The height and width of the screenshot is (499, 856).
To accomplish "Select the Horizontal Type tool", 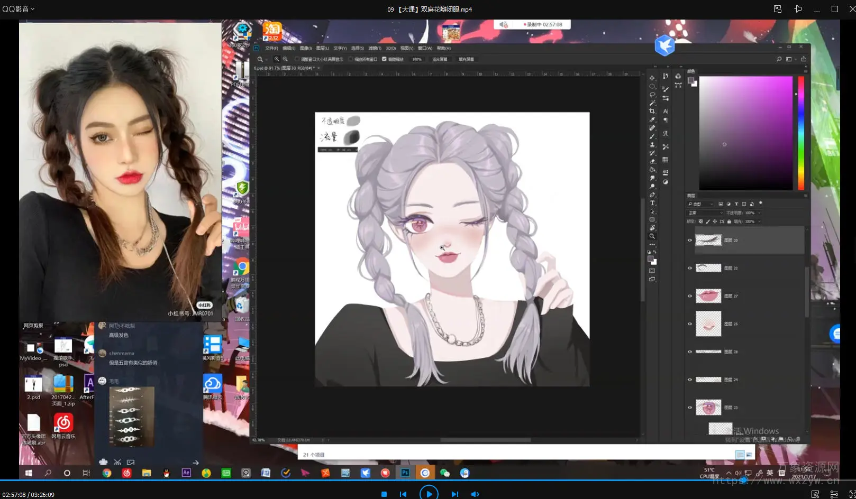I will click(x=652, y=203).
